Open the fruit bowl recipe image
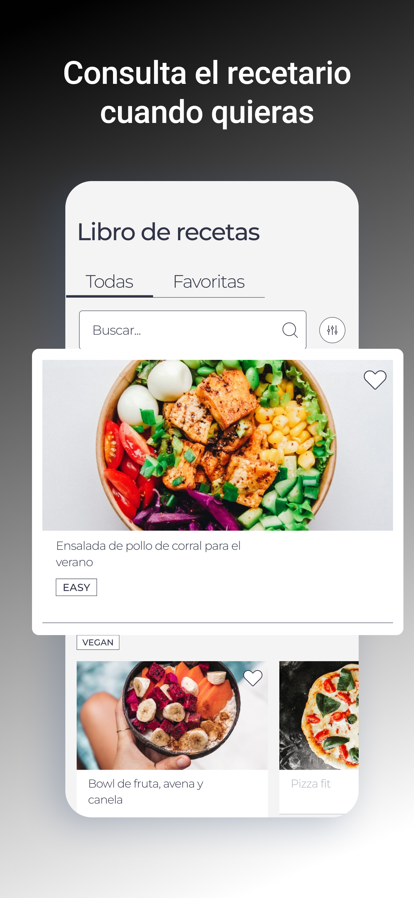 click(172, 715)
